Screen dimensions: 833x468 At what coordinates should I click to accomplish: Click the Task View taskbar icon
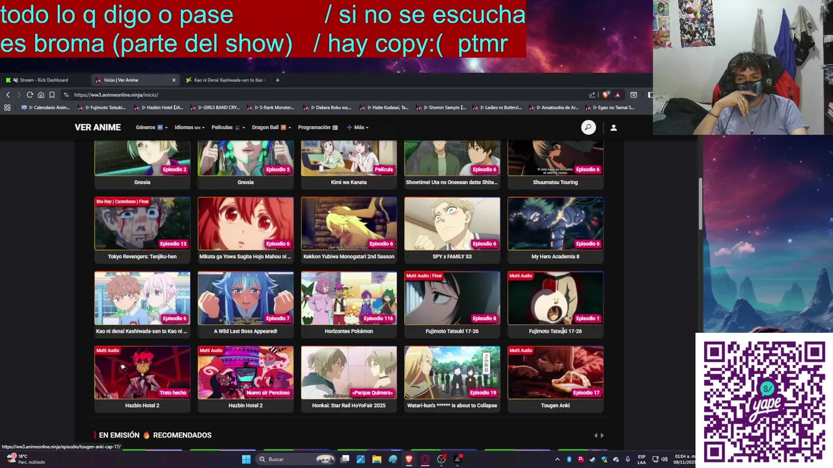click(x=344, y=459)
